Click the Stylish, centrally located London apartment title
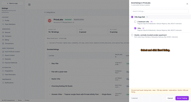 (x=150, y=35)
